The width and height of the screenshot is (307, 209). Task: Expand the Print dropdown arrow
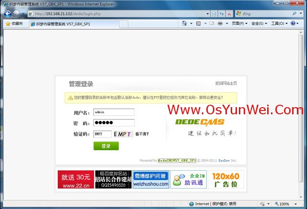point(227,23)
